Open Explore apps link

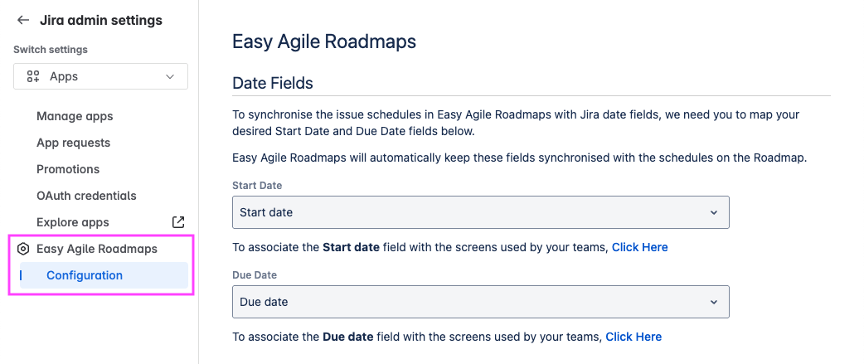point(73,222)
